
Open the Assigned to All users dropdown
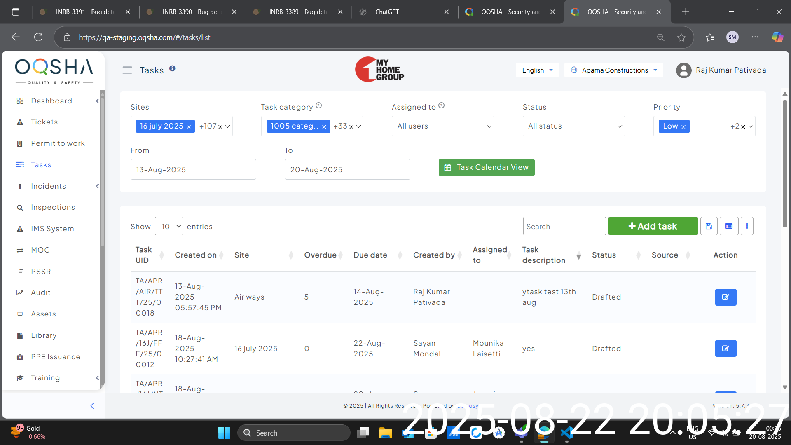tap(443, 126)
